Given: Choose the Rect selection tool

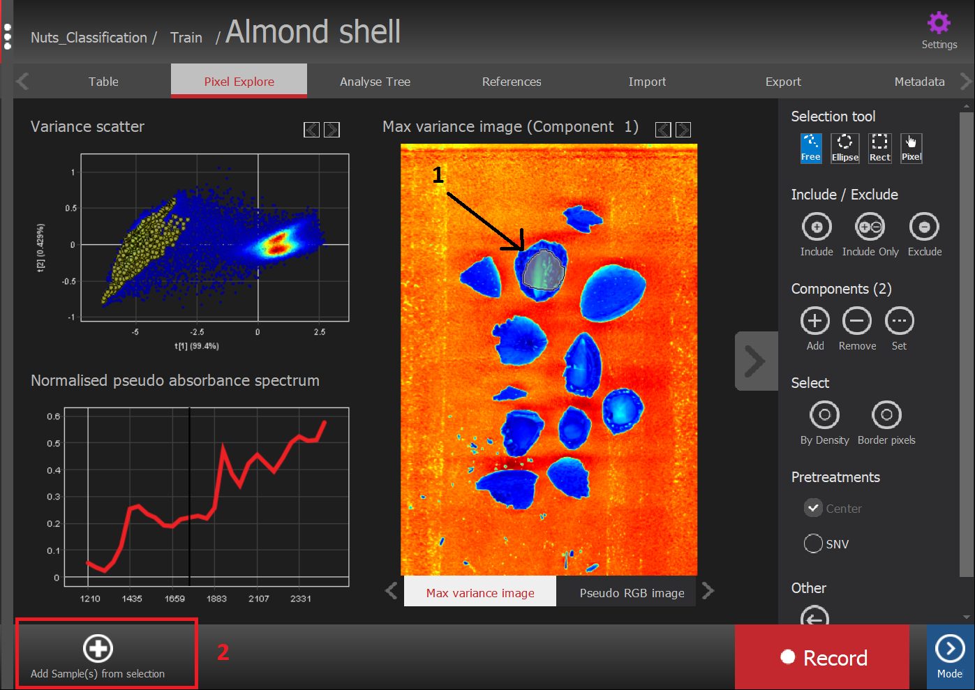Looking at the screenshot, I should click(879, 148).
